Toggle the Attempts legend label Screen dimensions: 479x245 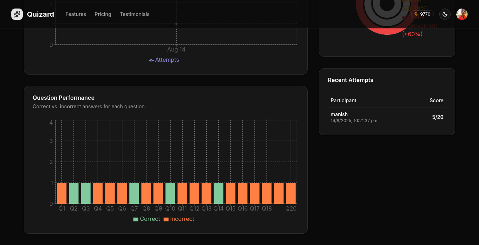click(167, 60)
